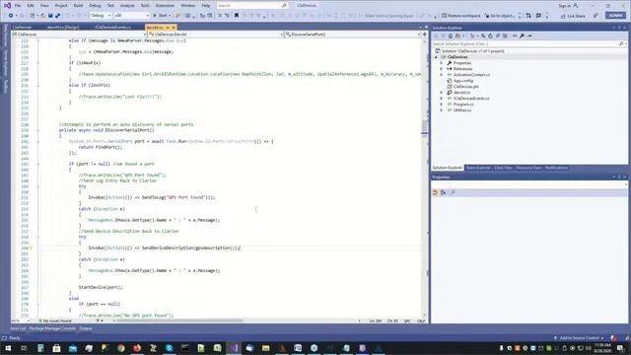Open the Help menu
The height and width of the screenshot is (355, 631).
click(206, 6)
